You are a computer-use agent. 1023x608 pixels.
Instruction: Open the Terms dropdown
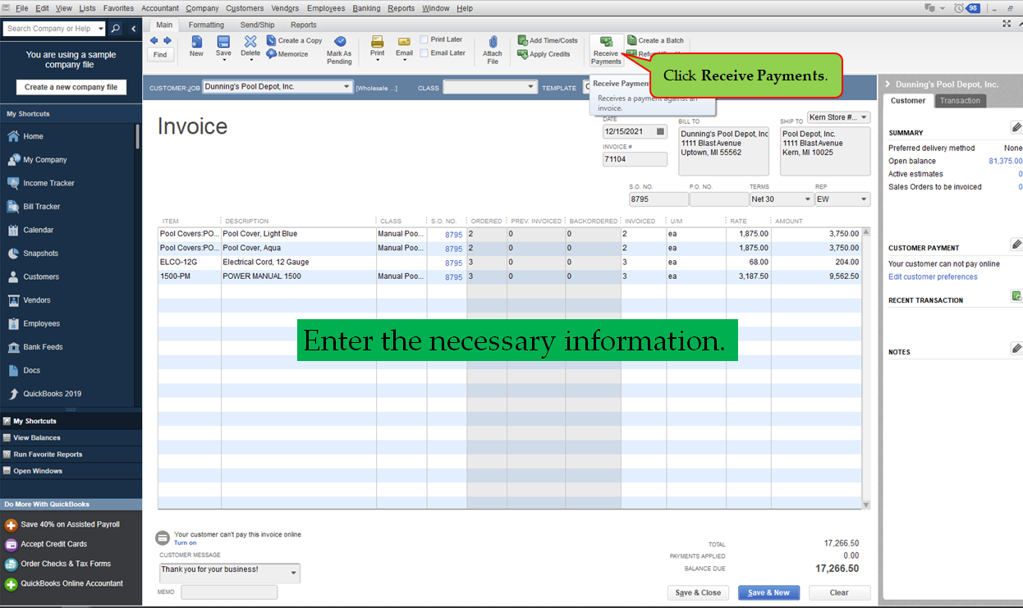[x=806, y=199]
